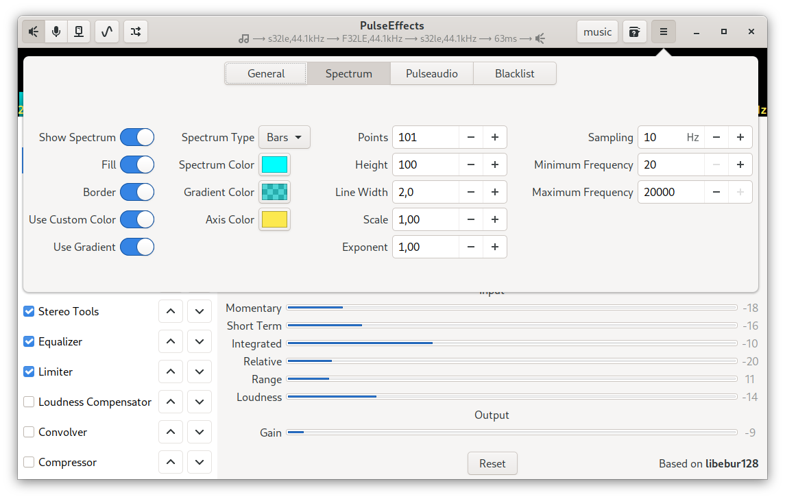Increase Height value with plus
This screenshot has height=499, width=785.
point(494,165)
